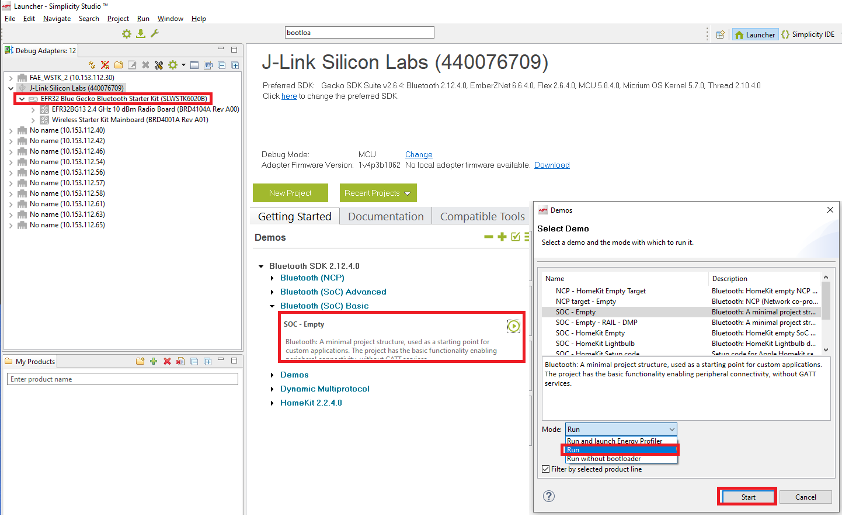The image size is (842, 516).
Task: Click Enter product name field
Action: 123,379
